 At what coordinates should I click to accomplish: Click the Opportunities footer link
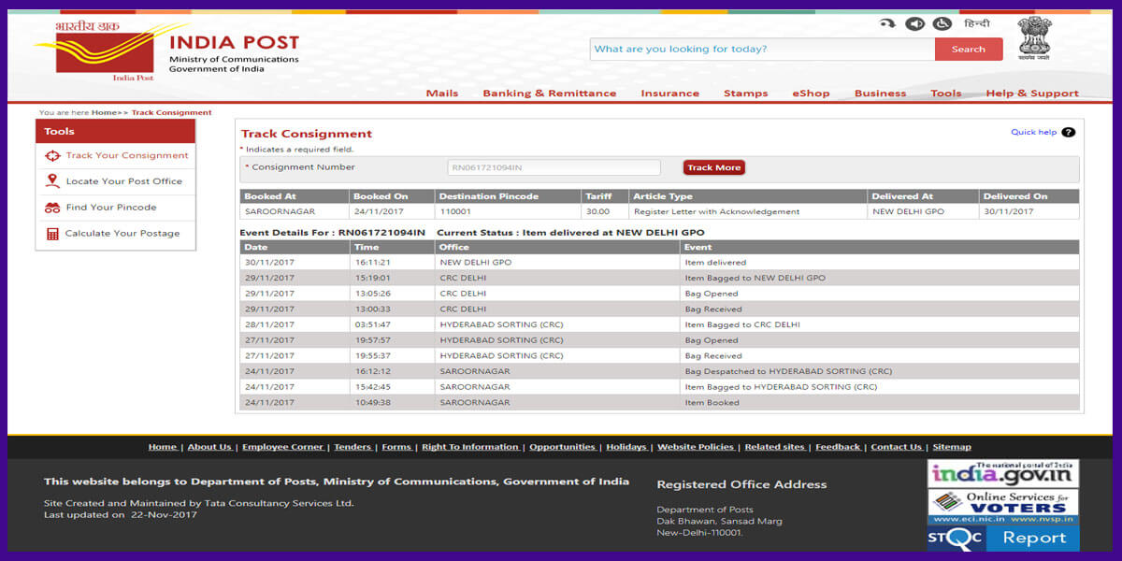pyautogui.click(x=562, y=447)
